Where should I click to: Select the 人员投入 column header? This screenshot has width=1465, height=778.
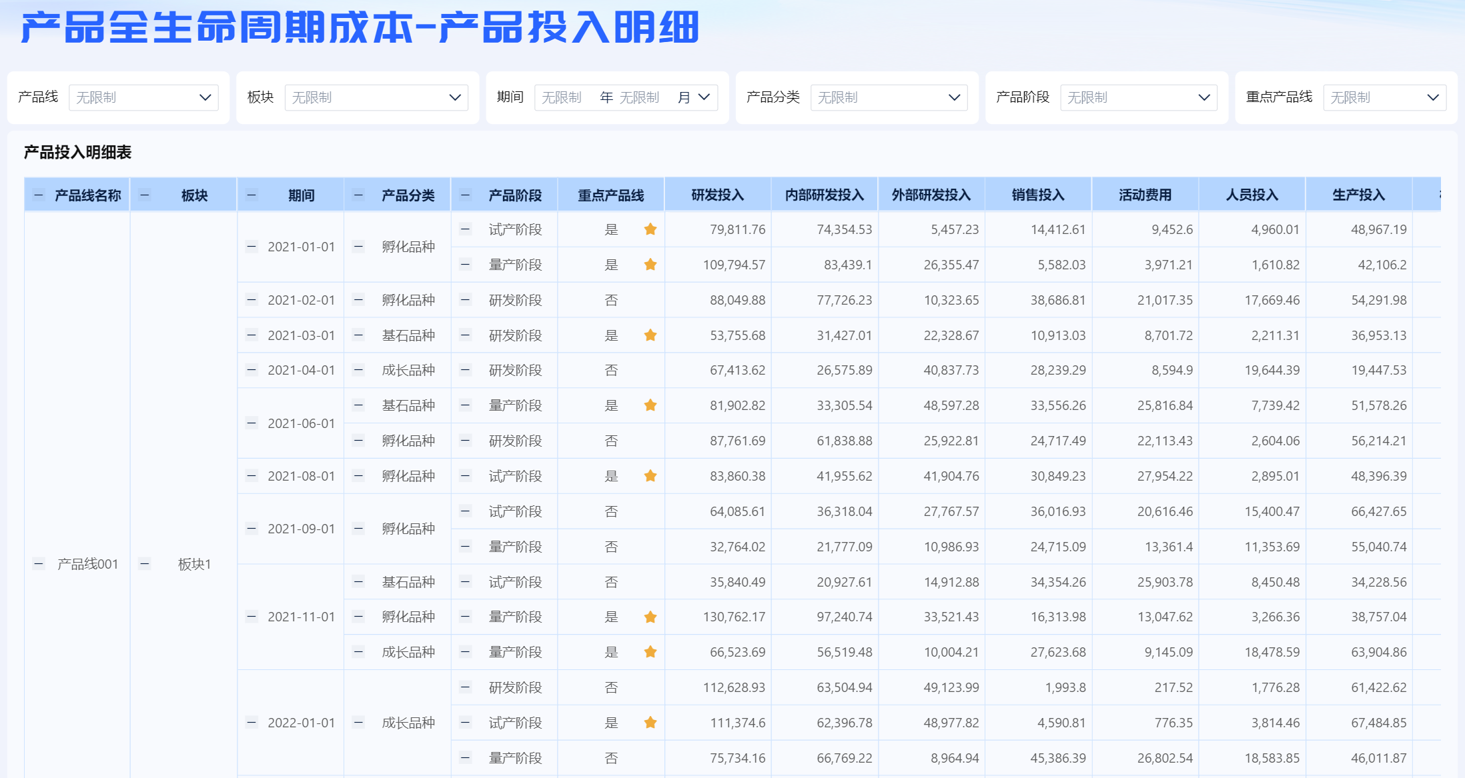point(1252,195)
